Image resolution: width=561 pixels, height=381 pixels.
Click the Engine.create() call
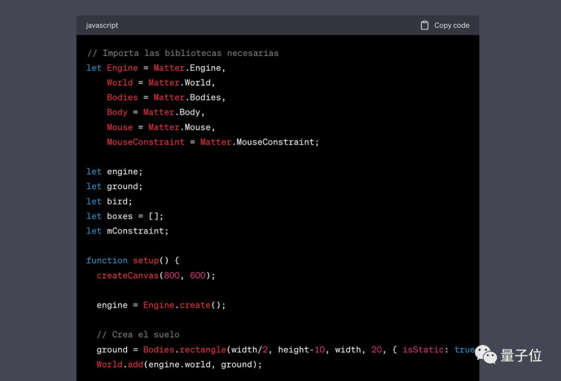point(184,305)
